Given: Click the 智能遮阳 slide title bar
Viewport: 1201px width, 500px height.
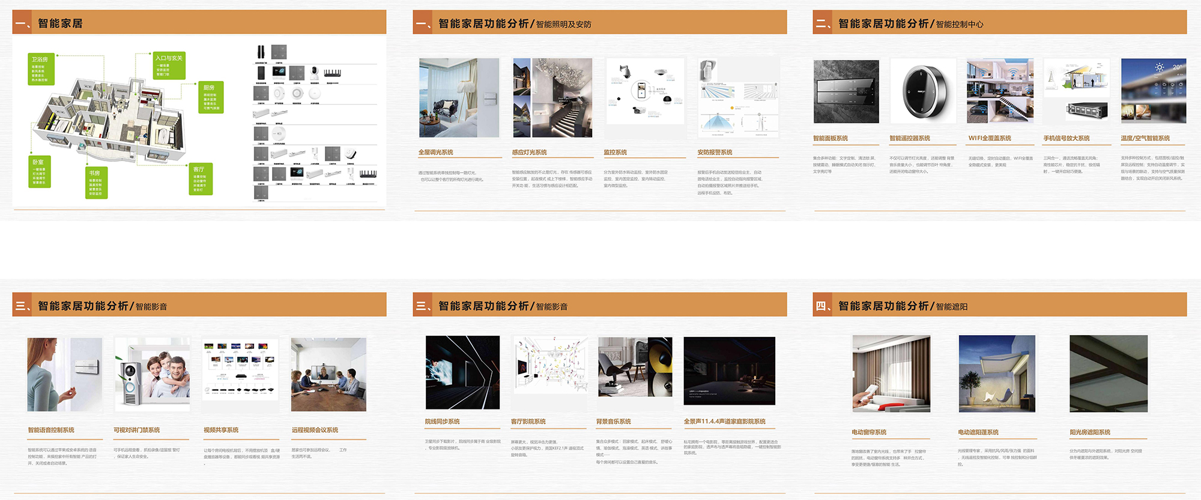Looking at the screenshot, I should click(x=999, y=306).
